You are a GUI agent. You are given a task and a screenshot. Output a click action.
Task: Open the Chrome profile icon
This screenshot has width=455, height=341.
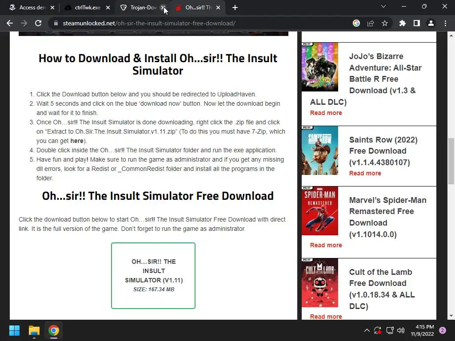431,23
